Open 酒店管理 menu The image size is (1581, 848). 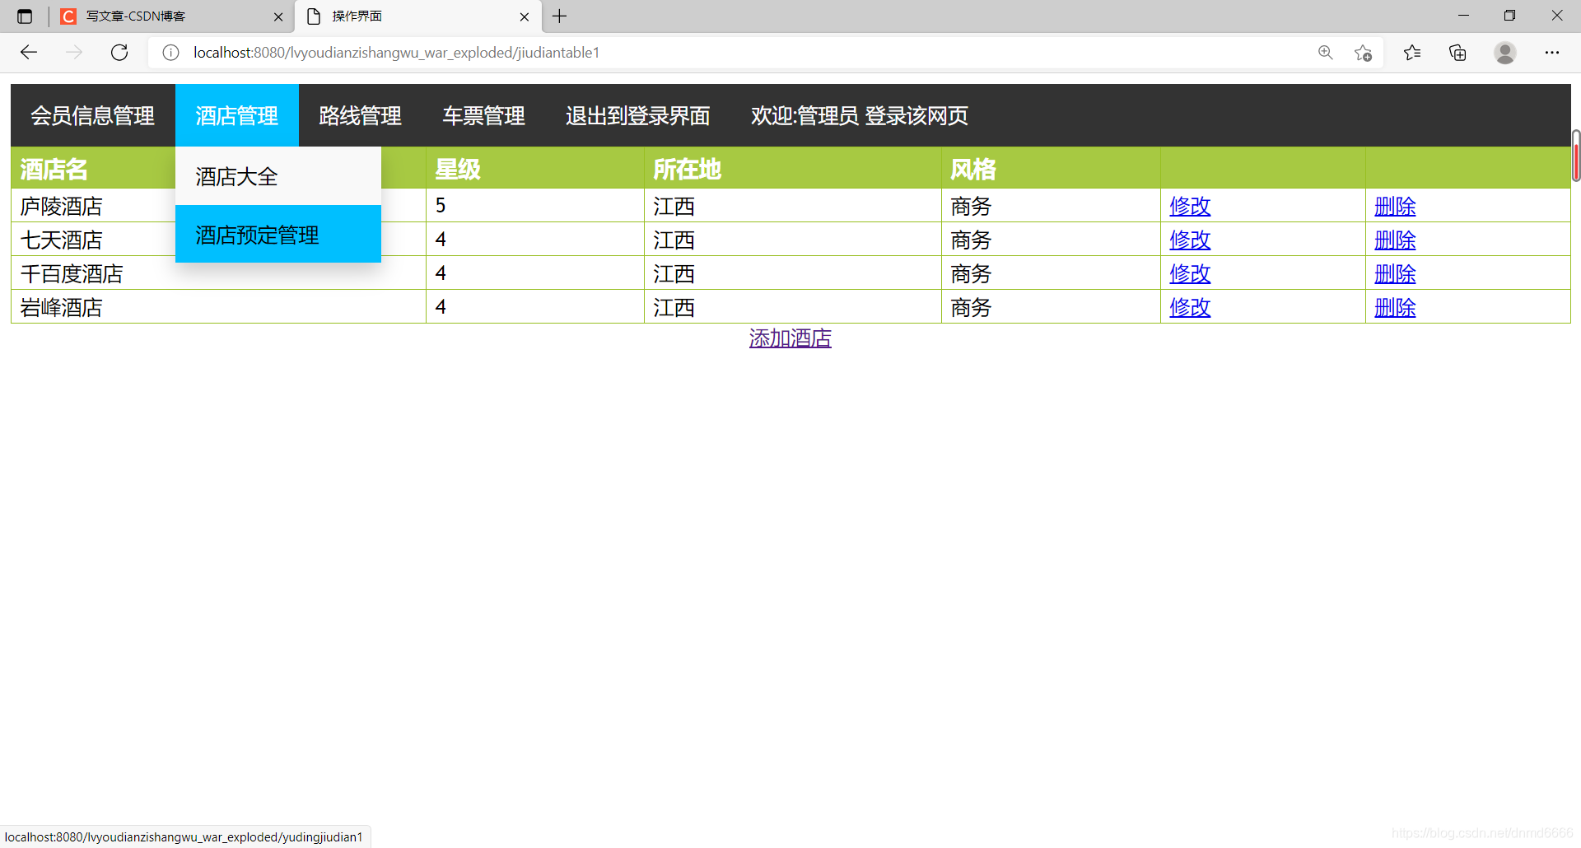click(237, 115)
